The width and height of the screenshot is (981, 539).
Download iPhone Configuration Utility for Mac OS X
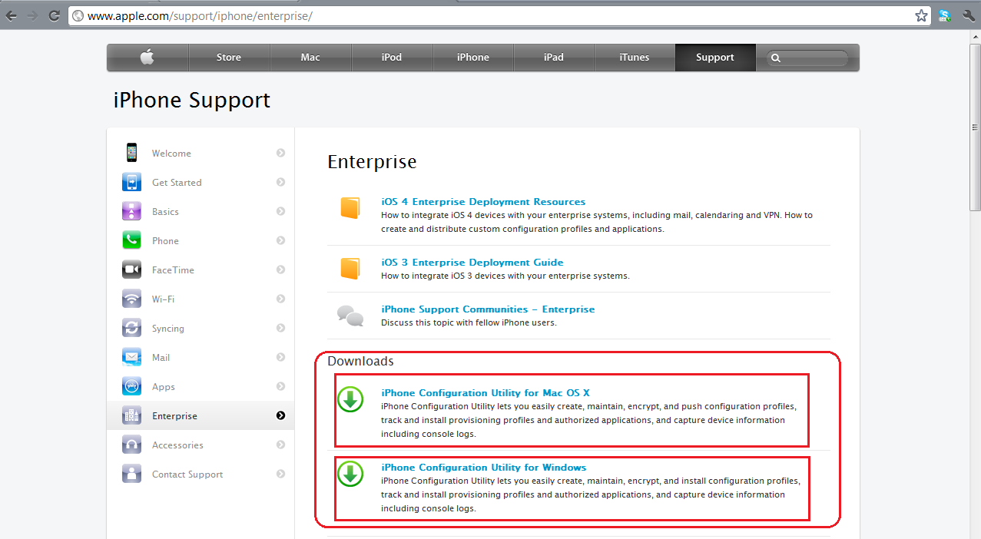tap(486, 392)
